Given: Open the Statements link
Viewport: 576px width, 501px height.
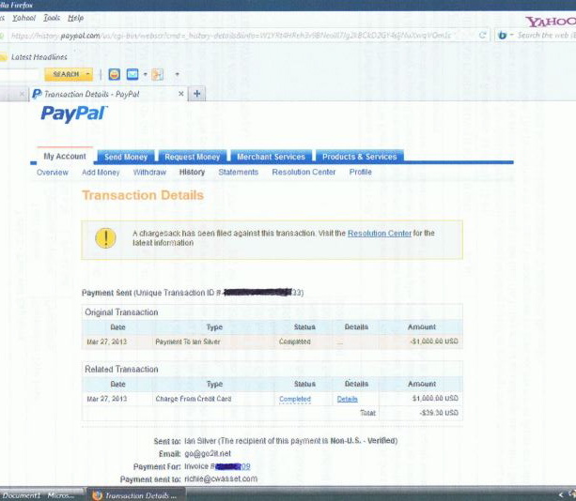Looking at the screenshot, I should coord(239,172).
